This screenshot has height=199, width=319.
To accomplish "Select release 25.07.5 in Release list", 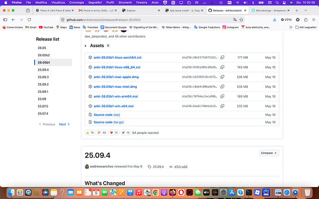I will click(x=43, y=106).
